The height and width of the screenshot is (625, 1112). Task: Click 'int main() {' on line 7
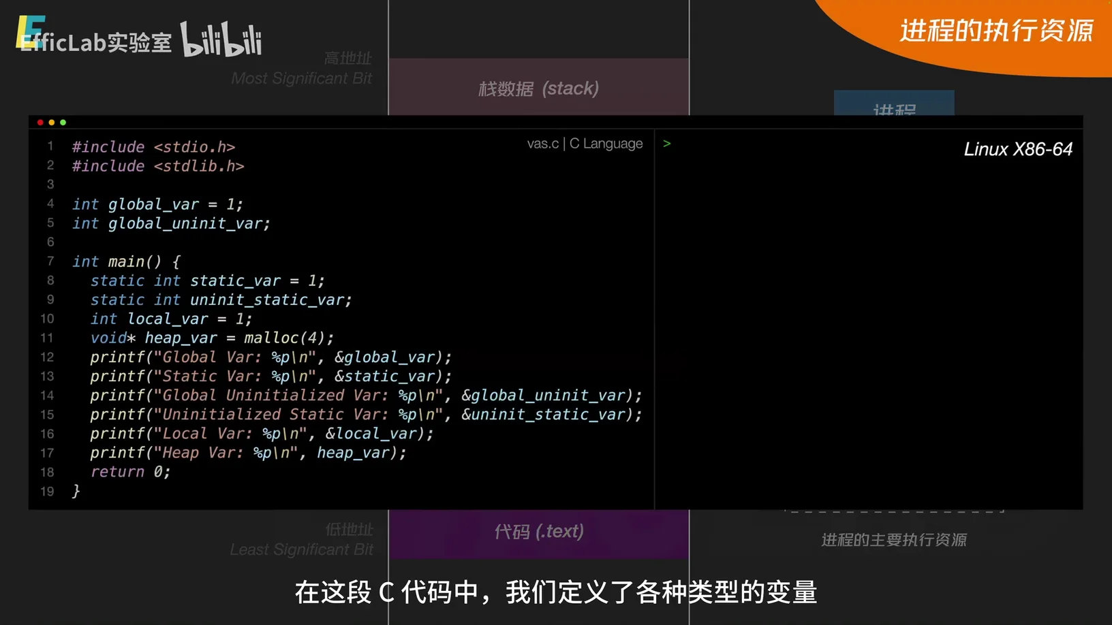point(126,261)
